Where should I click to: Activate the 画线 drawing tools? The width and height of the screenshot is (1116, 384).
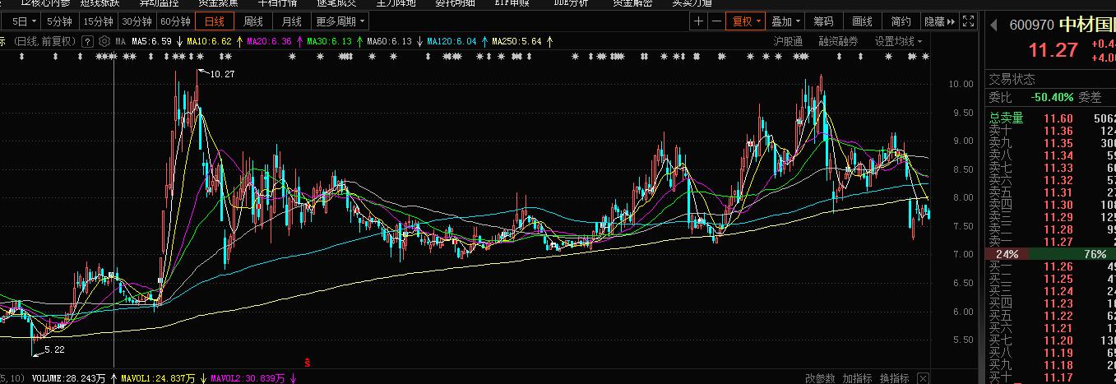pos(863,21)
